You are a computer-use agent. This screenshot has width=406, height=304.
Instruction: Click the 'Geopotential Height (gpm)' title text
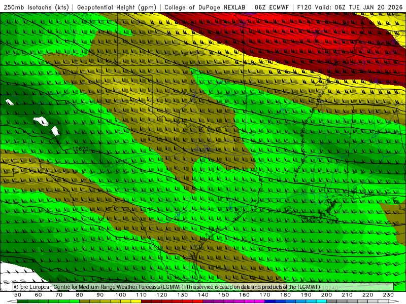pos(117,8)
